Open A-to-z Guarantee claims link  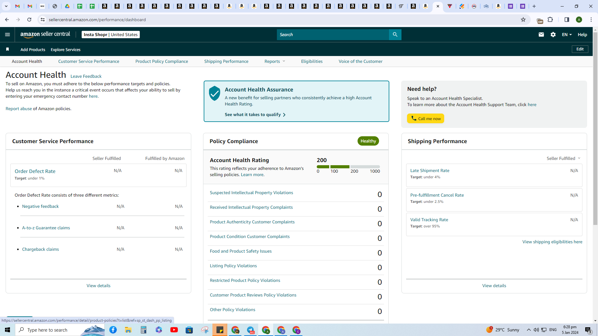(46, 228)
